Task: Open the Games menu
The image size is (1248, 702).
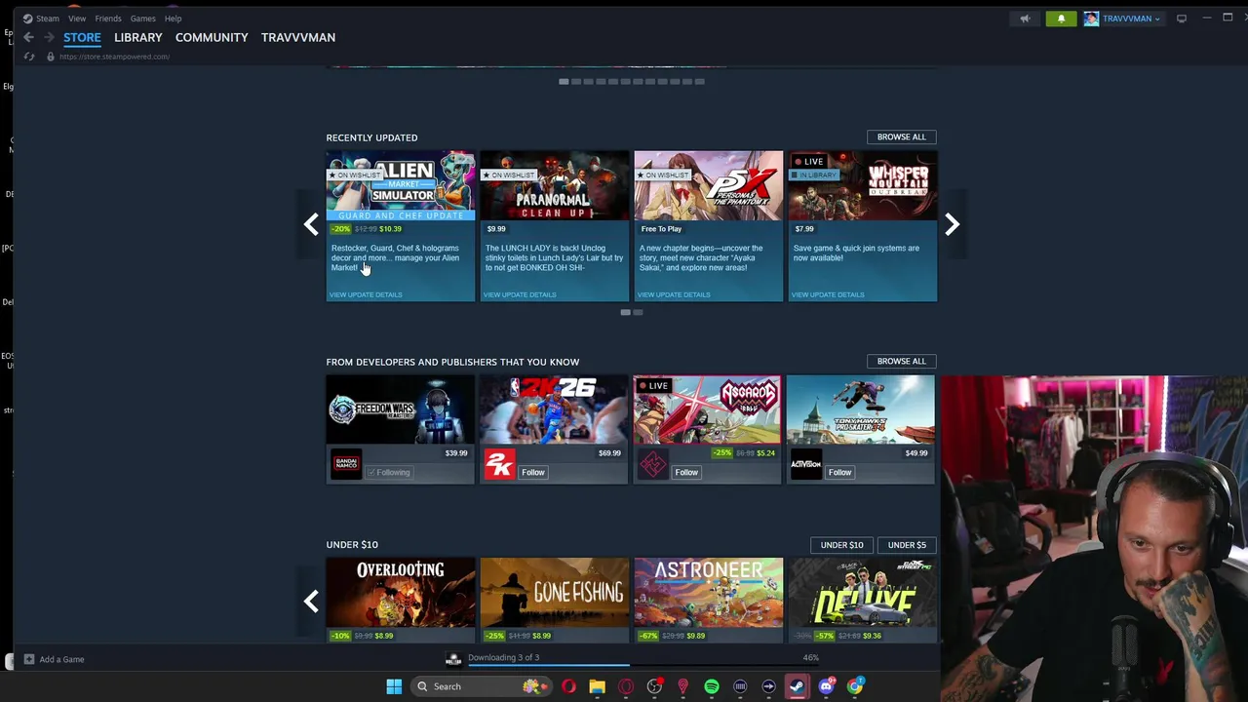Action: pos(142,19)
